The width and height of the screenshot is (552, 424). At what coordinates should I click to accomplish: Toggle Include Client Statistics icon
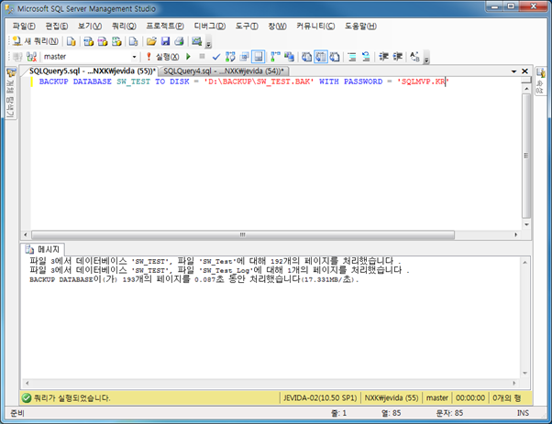click(x=289, y=57)
